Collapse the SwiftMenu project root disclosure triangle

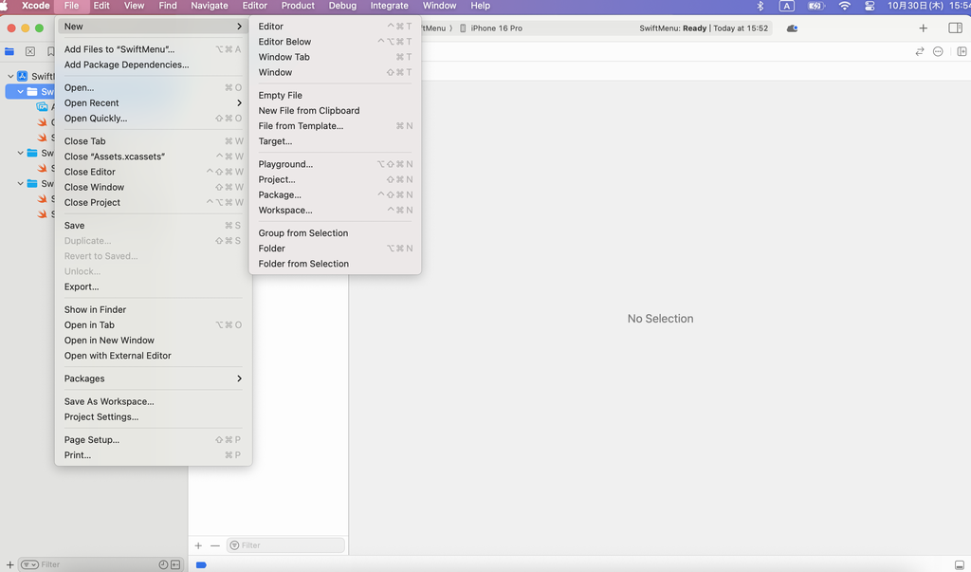10,76
